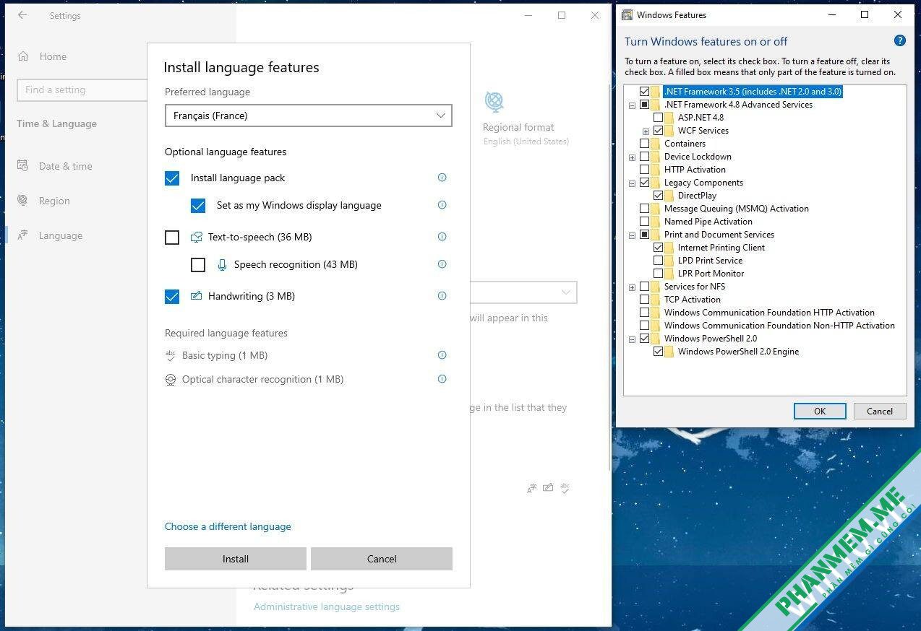Screen dimensions: 921x631
Task: Click the Home icon in Settings sidebar
Action: [x=23, y=56]
